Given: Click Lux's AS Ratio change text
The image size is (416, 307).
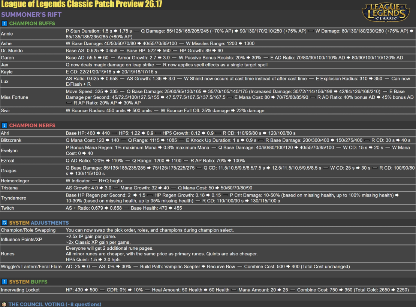Looking at the screenshot, I should point(91,79).
